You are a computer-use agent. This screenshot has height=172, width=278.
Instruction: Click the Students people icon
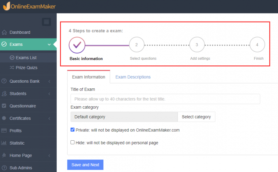[4, 93]
